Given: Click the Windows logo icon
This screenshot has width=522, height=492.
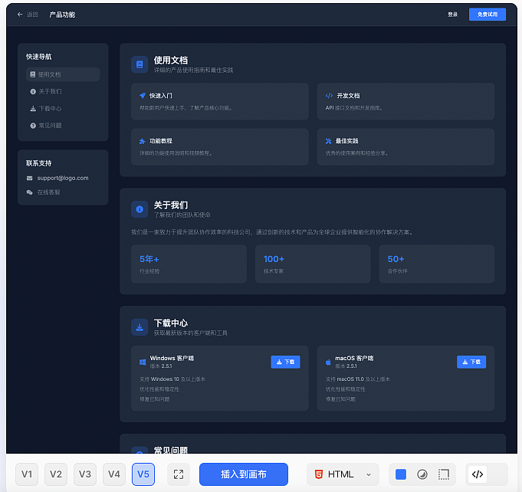Looking at the screenshot, I should coord(143,362).
